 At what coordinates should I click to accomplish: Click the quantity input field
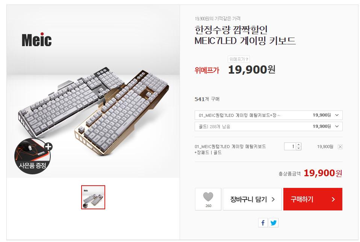[x=290, y=147]
